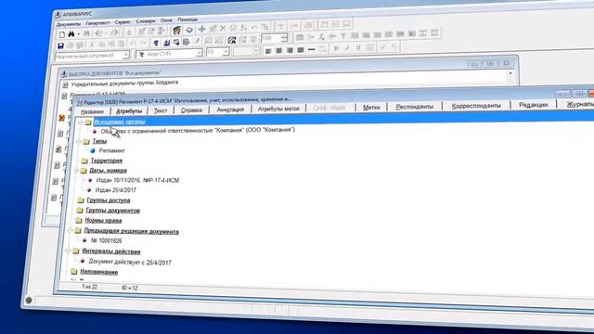Open the Гипертекст menu

97,23
